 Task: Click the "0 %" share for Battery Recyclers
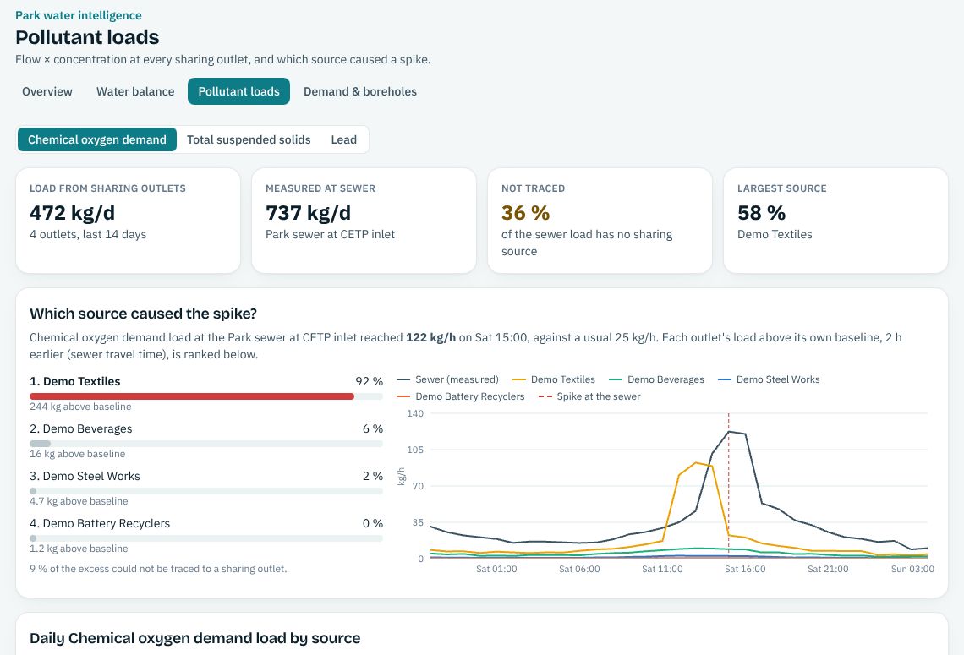pyautogui.click(x=373, y=523)
